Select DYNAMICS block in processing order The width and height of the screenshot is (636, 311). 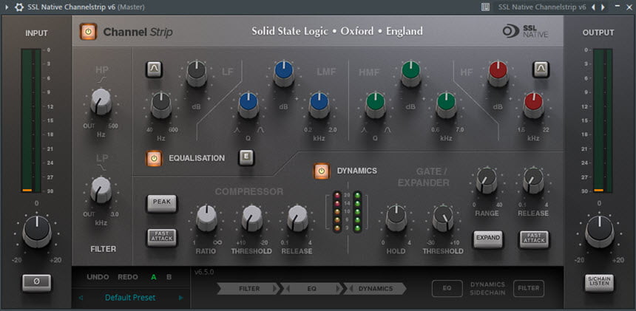(376, 289)
